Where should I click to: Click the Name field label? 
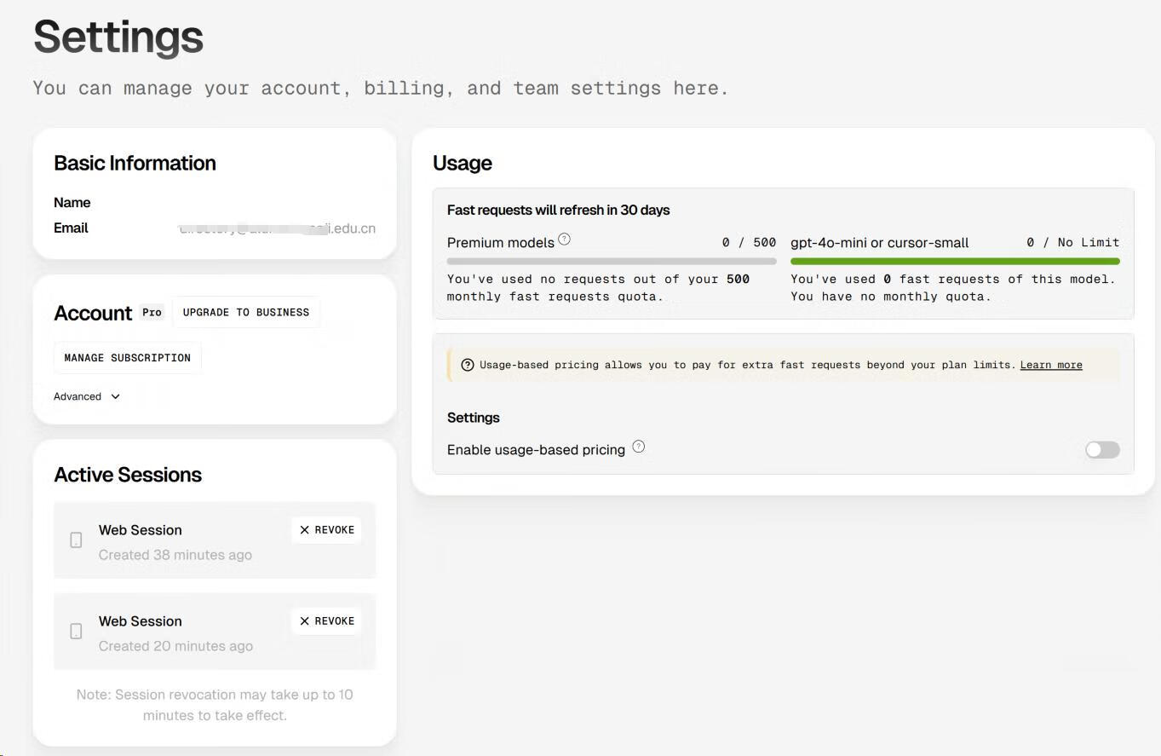tap(72, 202)
